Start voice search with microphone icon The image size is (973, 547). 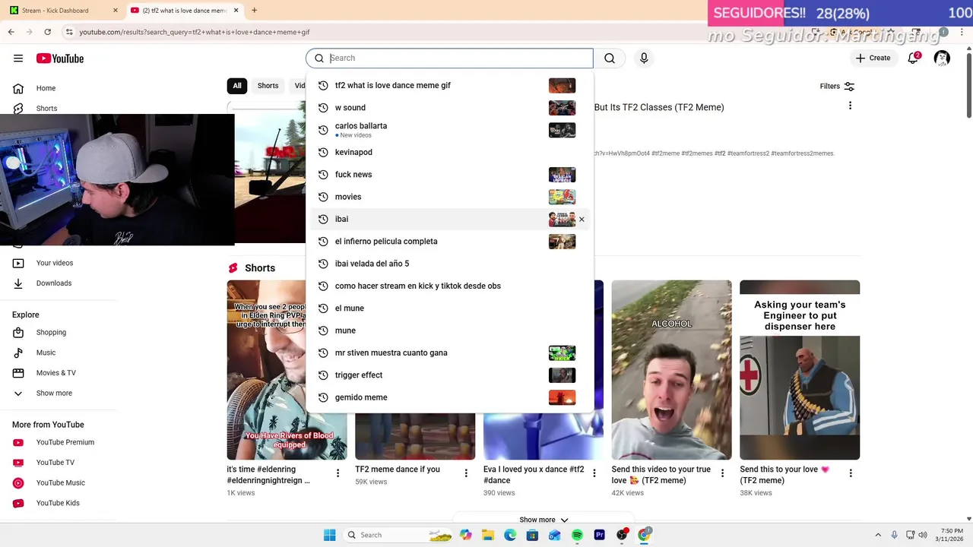tap(644, 58)
